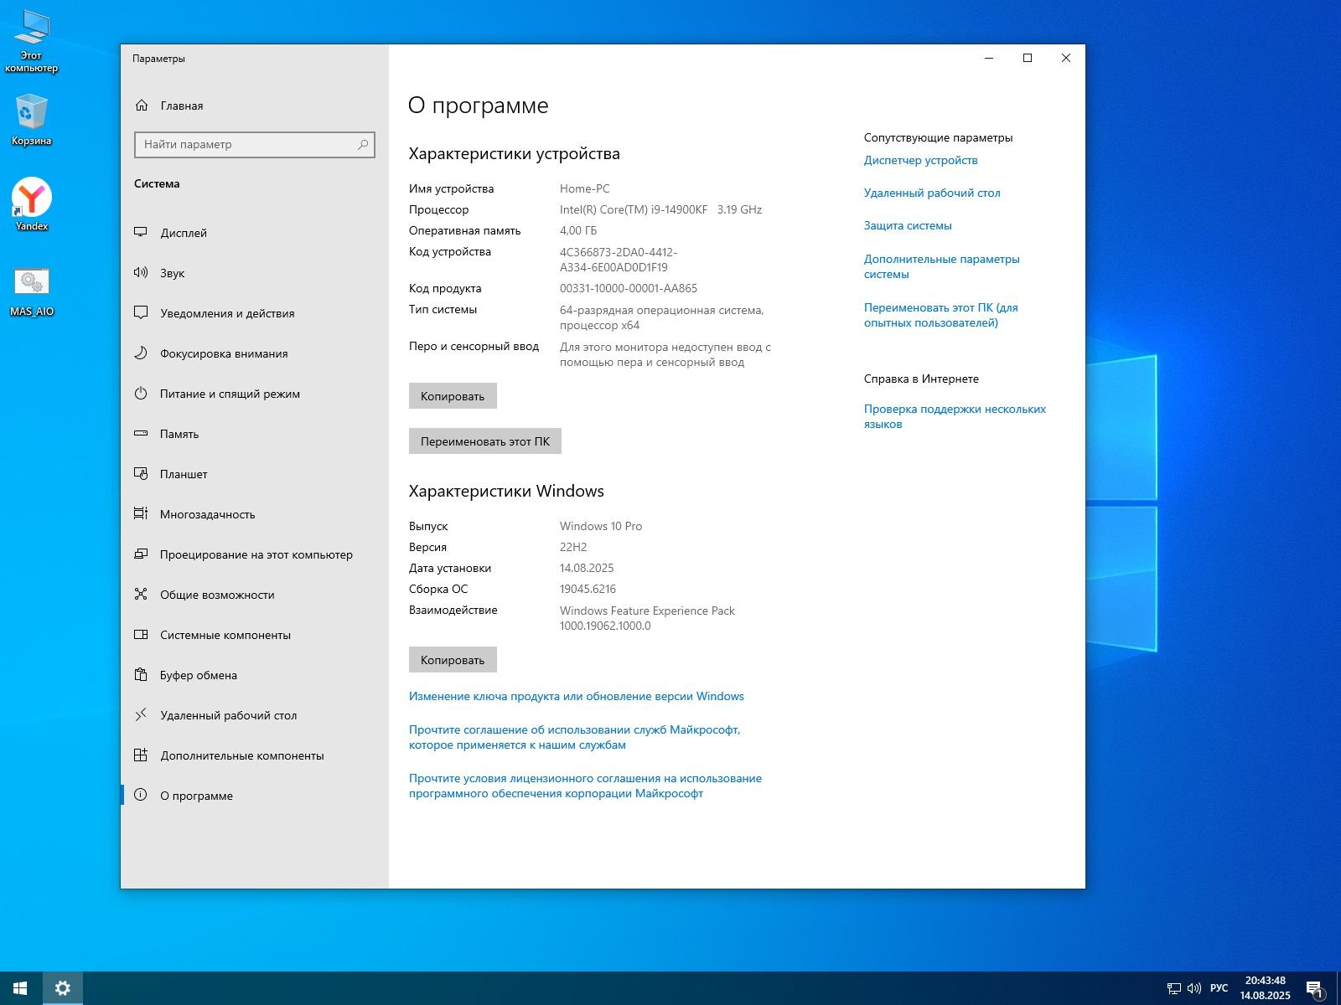Screen dimensions: 1341x1005
Task: Click the Дисплей monitor icon
Action: pos(141,233)
